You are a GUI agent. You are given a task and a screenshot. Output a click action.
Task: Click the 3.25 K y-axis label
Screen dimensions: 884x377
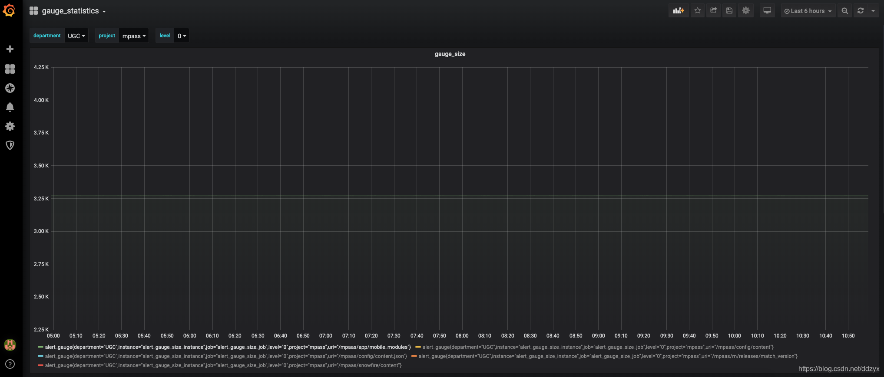coord(41,199)
